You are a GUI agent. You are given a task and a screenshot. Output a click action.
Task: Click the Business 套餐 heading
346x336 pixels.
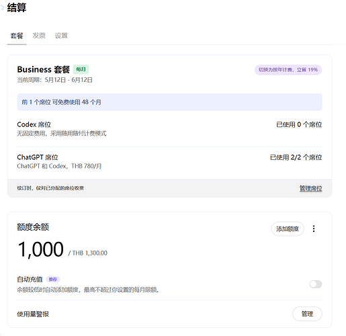point(44,69)
